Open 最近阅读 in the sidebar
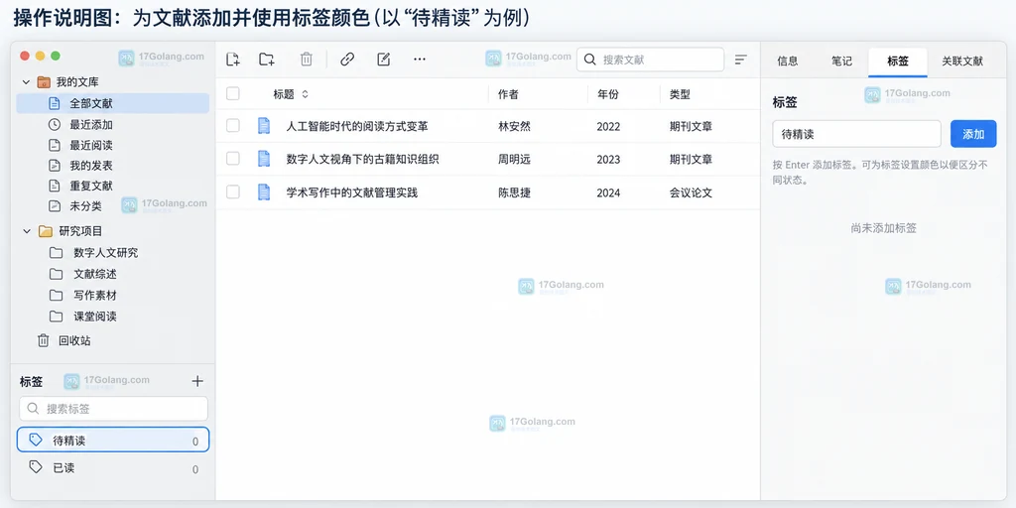Viewport: 1016px width, 508px height. tap(90, 145)
